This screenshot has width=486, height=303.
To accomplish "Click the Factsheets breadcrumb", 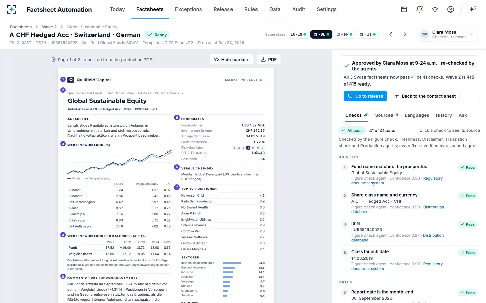I will pyautogui.click(x=21, y=27).
